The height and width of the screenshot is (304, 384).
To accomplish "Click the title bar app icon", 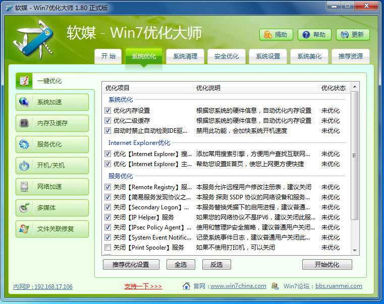I will point(9,8).
